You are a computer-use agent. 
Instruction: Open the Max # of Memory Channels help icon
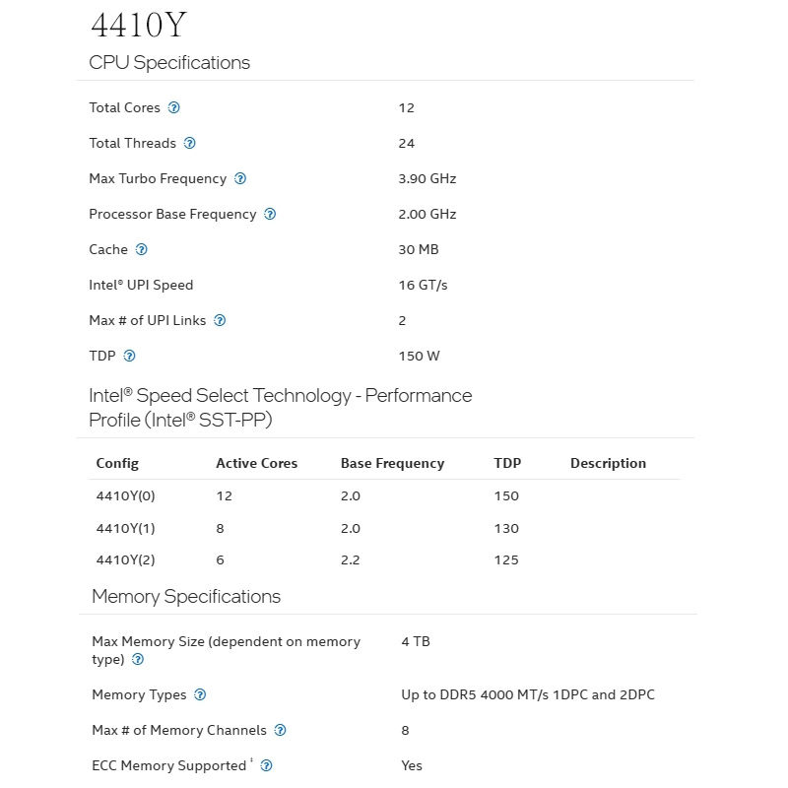pos(280,730)
